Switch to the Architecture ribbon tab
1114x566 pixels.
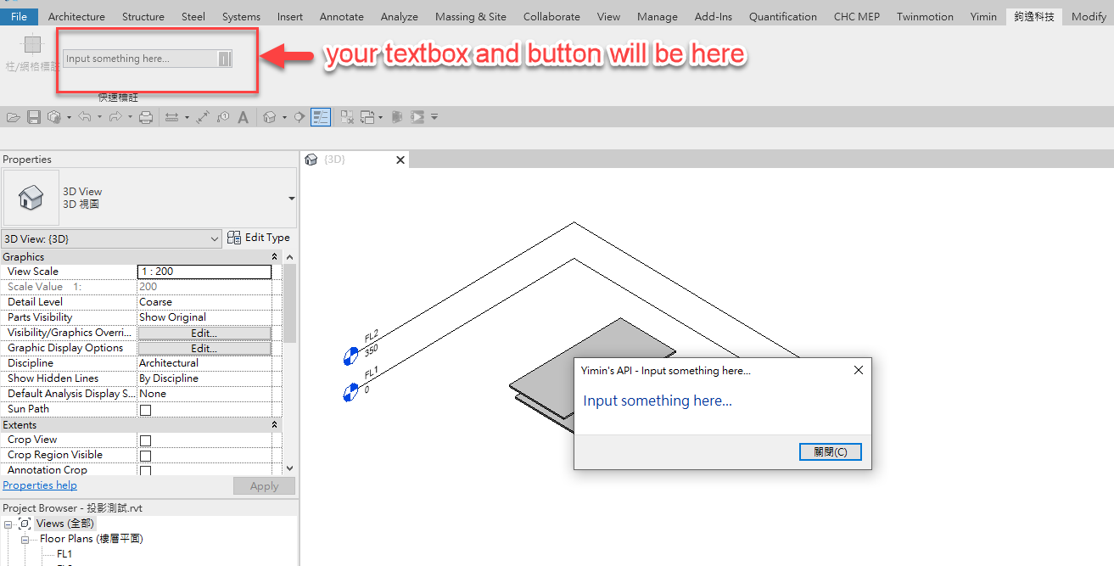coord(76,16)
